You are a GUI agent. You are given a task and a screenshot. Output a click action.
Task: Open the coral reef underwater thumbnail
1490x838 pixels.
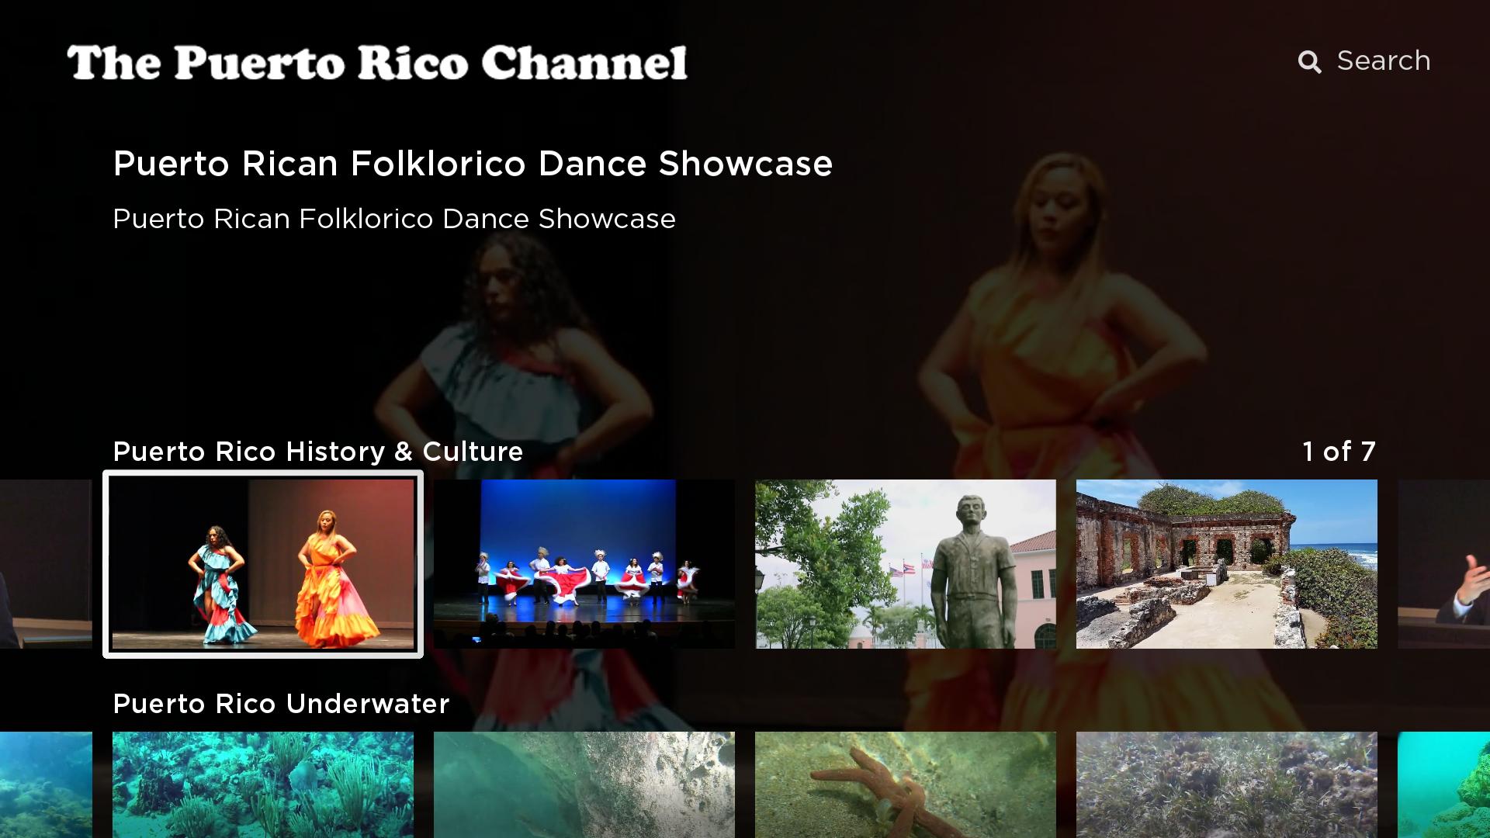point(263,784)
